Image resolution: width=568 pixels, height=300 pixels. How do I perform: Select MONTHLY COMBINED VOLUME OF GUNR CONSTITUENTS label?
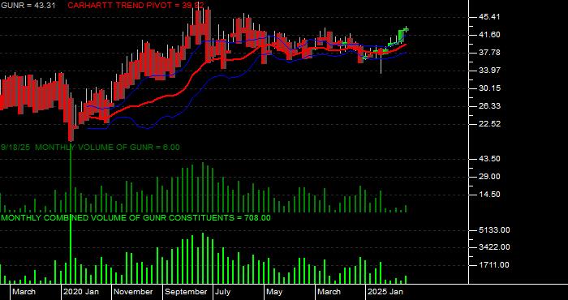click(x=136, y=218)
